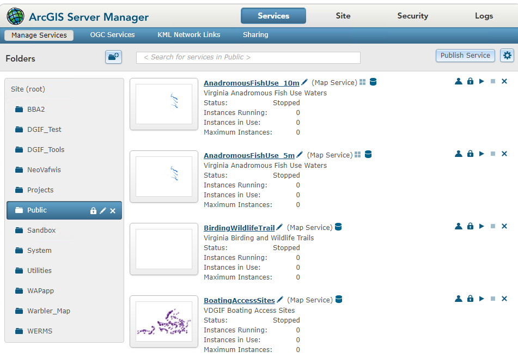Click the ArcGIS globe logo
Viewport: 518px width, 358px height.
pyautogui.click(x=16, y=16)
